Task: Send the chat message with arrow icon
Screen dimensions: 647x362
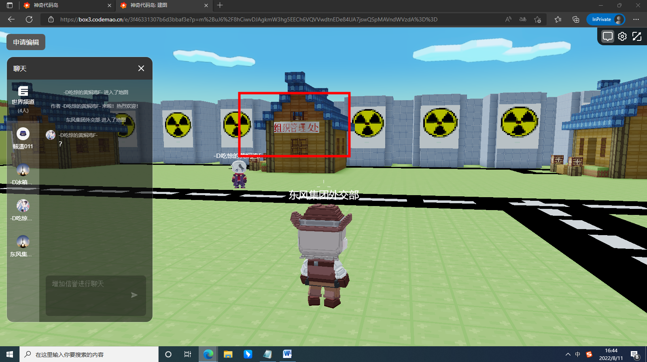Action: pos(134,295)
